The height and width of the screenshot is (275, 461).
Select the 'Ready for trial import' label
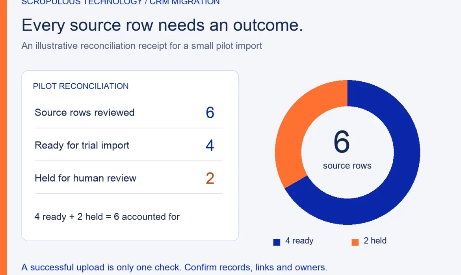click(x=82, y=145)
